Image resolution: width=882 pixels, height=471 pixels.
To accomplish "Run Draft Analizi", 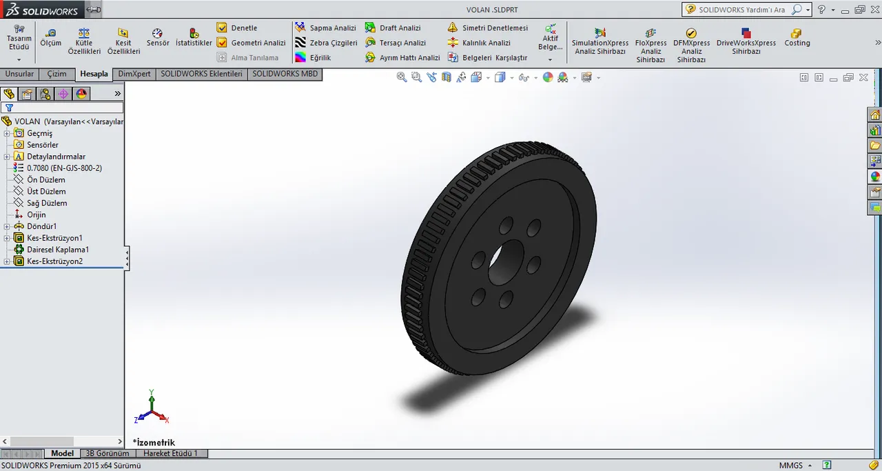I will pos(393,28).
